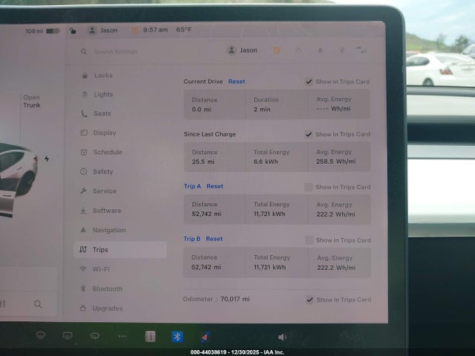Screen dimensions: 475x356
Task: Tap the 9:57 am clock
Action: click(155, 30)
